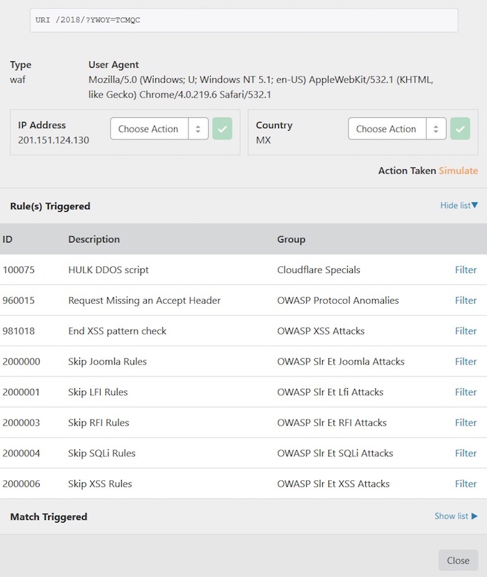
Task: Open the IP Address Choose Action dropdown
Action: (x=159, y=129)
